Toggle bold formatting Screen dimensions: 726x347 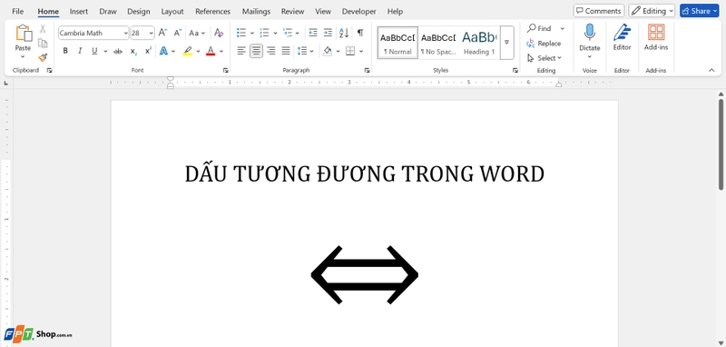(x=65, y=51)
